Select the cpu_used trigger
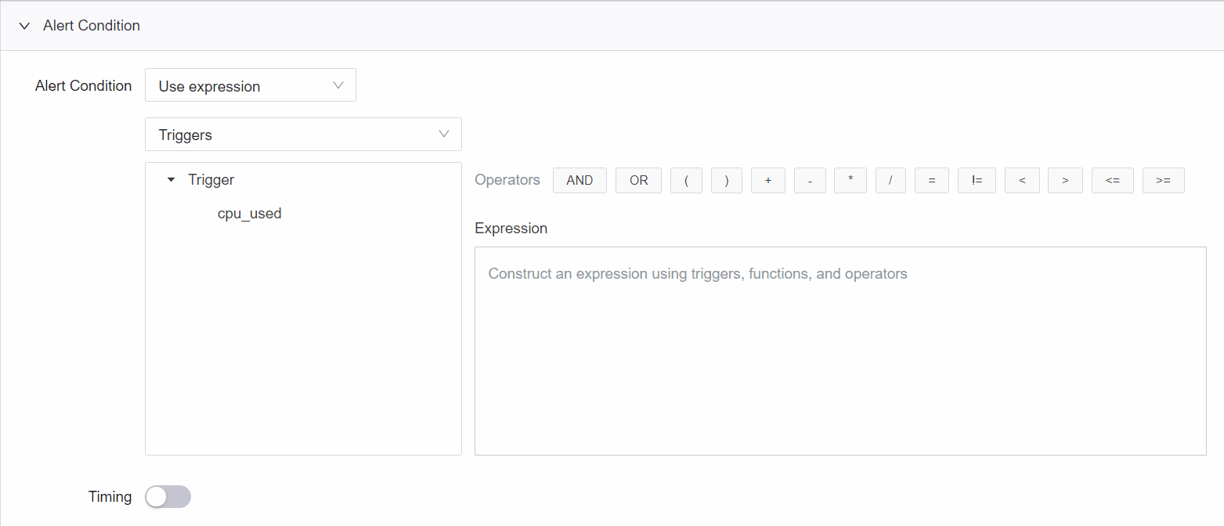This screenshot has height=526, width=1224. point(249,213)
